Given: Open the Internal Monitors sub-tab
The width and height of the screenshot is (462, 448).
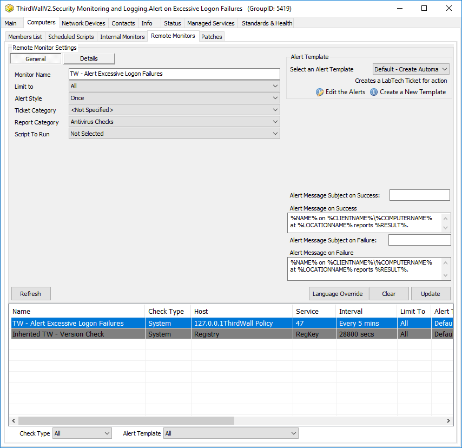Looking at the screenshot, I should (x=122, y=37).
